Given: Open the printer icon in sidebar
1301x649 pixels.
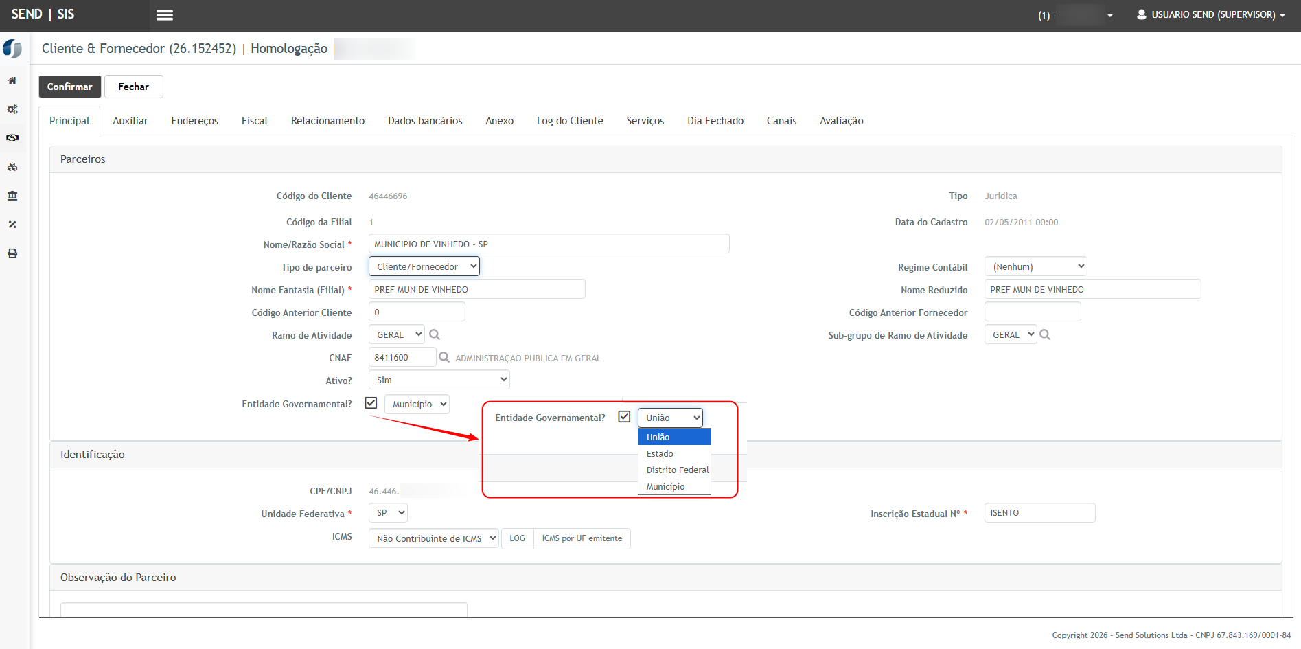Looking at the screenshot, I should coord(12,253).
